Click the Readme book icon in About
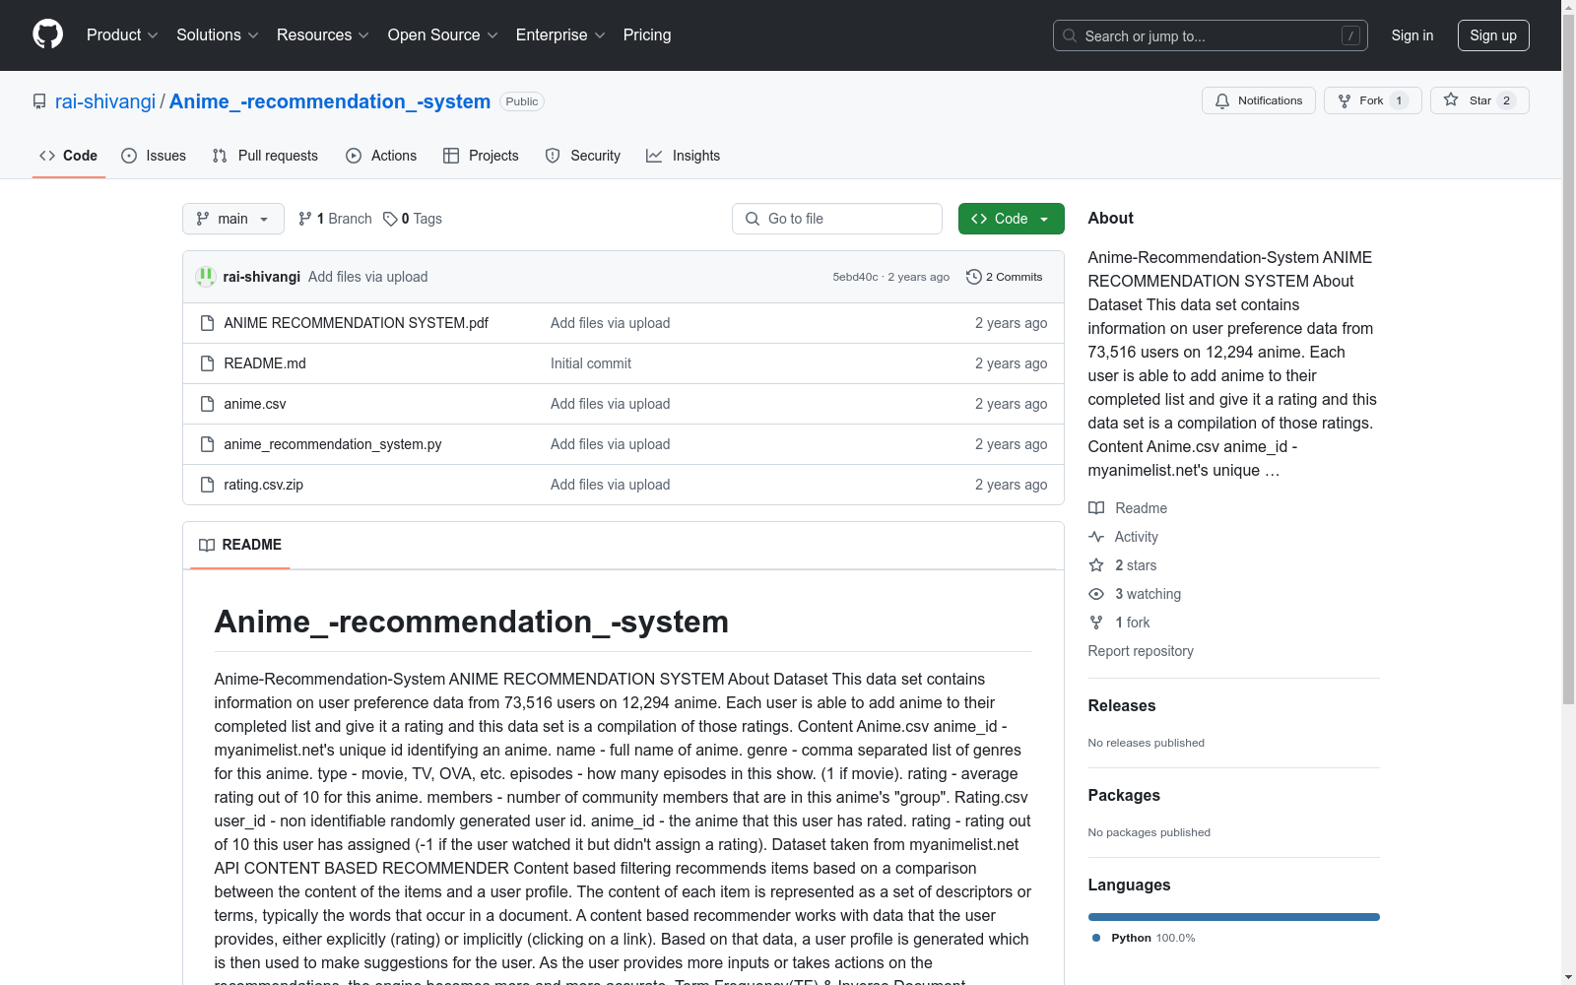Image resolution: width=1576 pixels, height=985 pixels. pos(1096,508)
